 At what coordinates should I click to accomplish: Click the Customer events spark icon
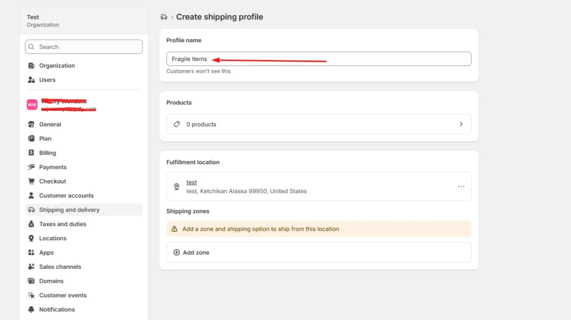[x=31, y=296]
